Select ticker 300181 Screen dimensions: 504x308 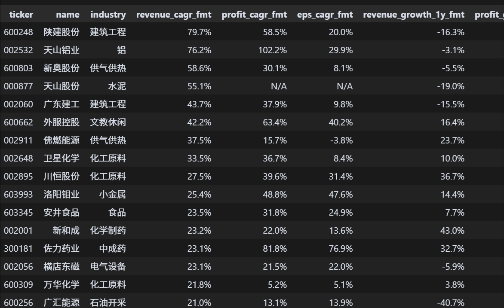pyautogui.click(x=18, y=249)
